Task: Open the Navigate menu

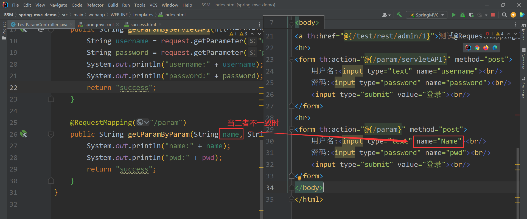Action: (x=58, y=5)
